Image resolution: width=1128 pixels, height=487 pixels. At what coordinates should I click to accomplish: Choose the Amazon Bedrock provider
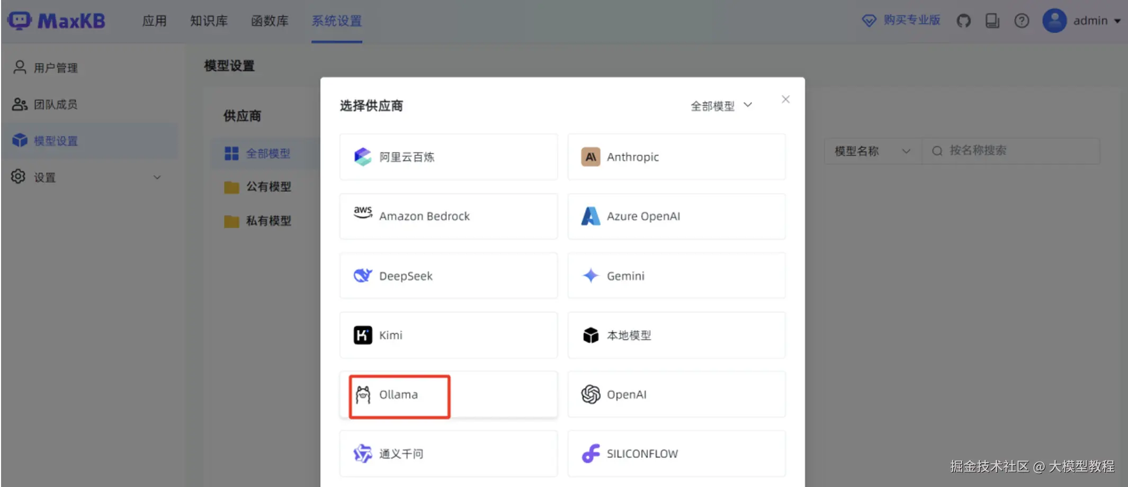click(449, 216)
